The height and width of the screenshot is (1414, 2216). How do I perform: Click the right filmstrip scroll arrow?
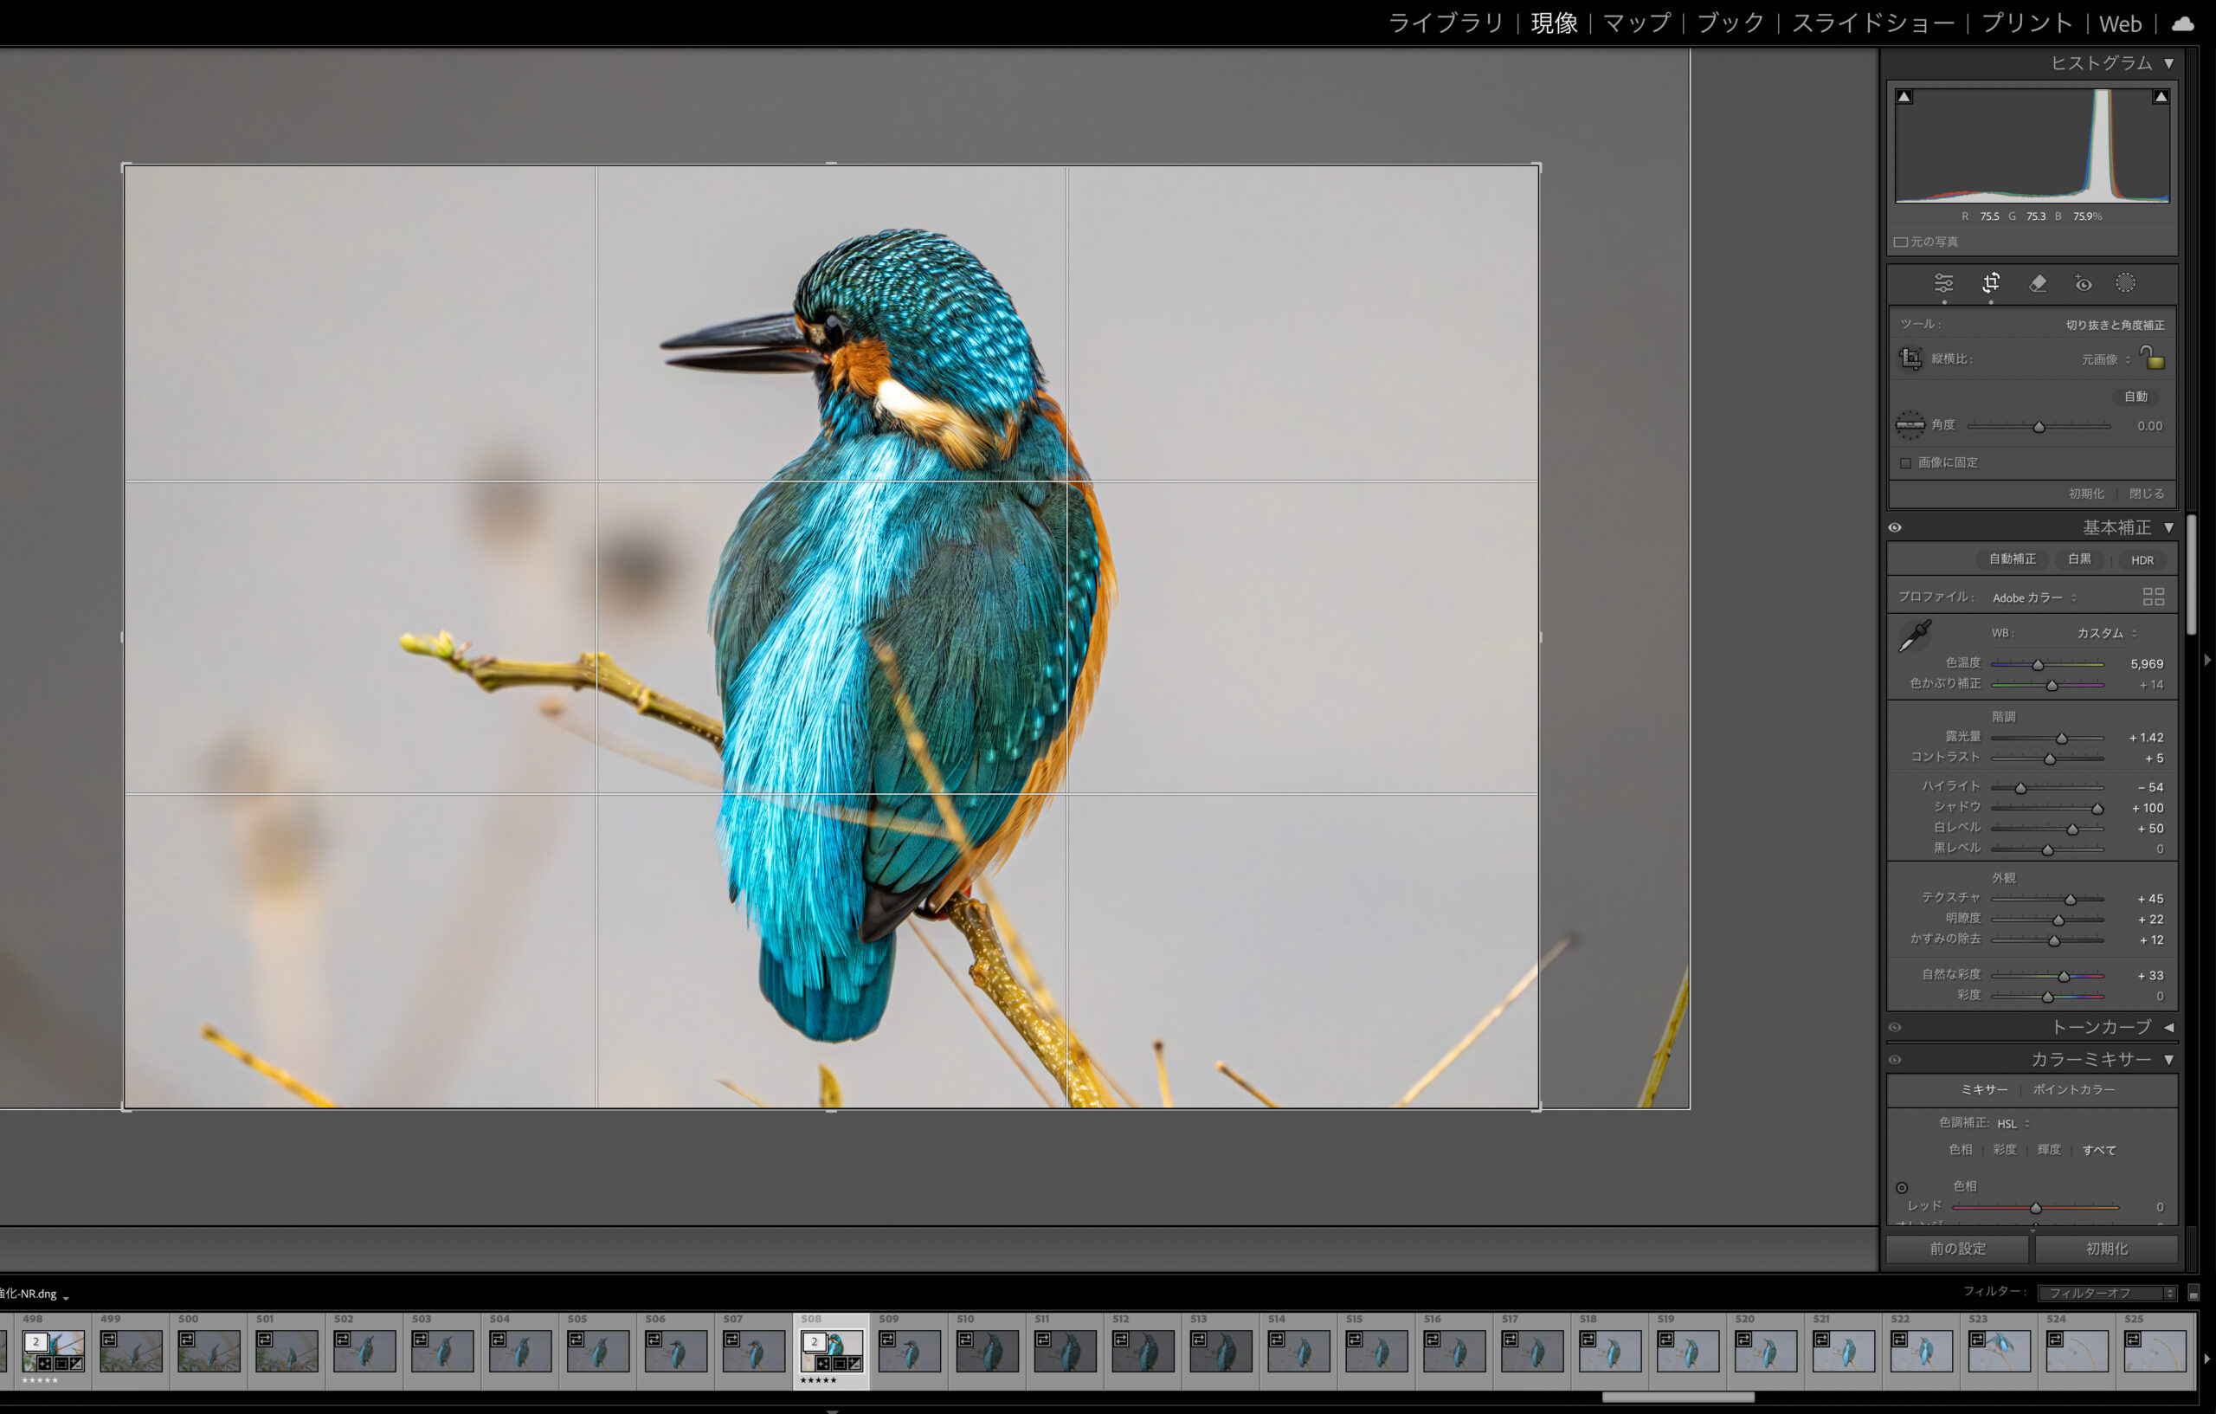[2206, 1359]
